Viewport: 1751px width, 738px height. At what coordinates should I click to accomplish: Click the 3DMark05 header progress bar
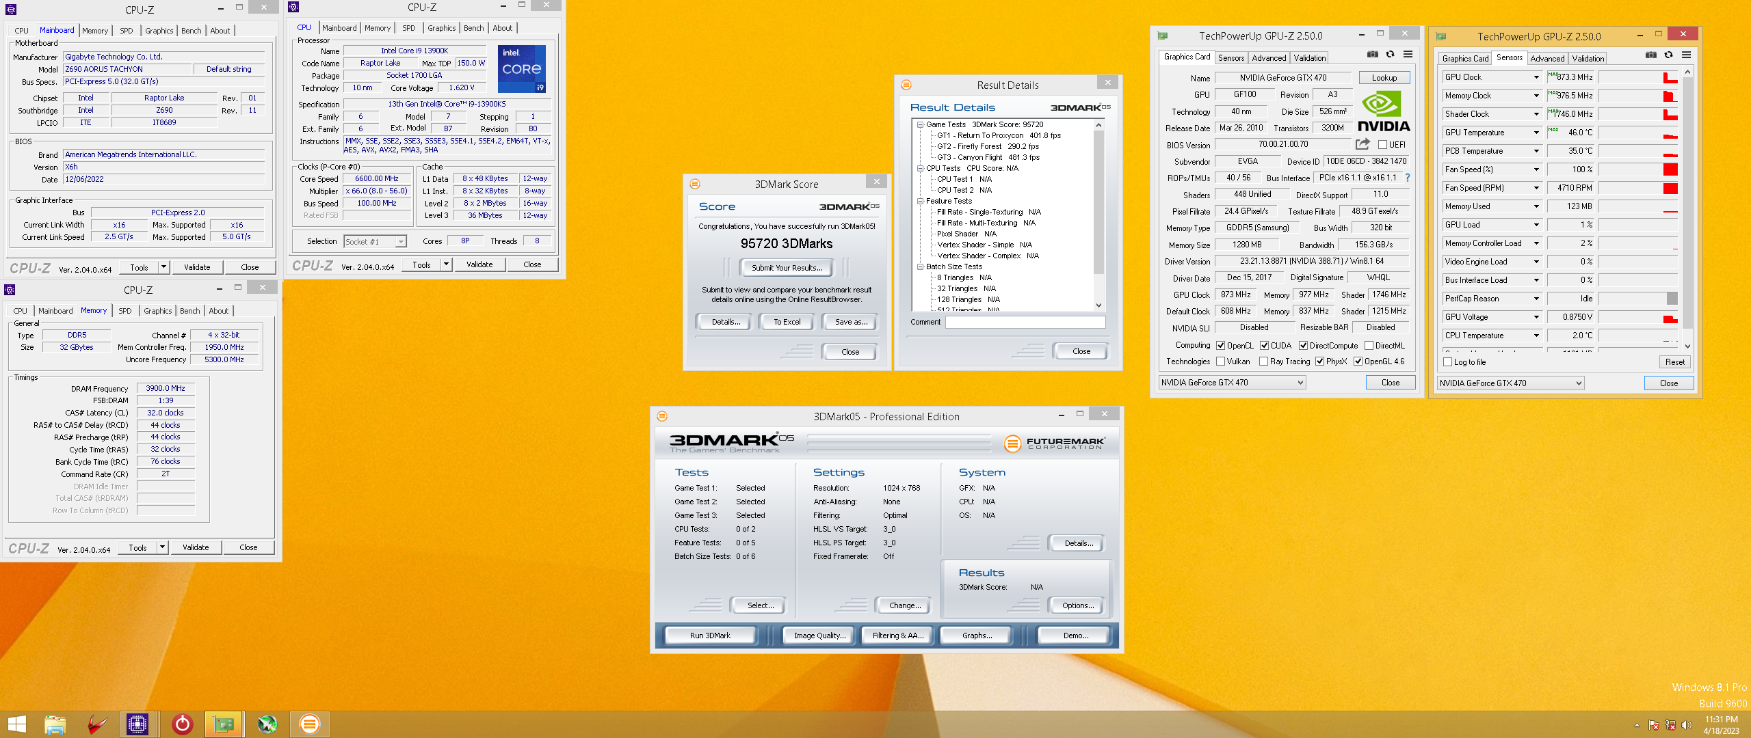coord(899,444)
